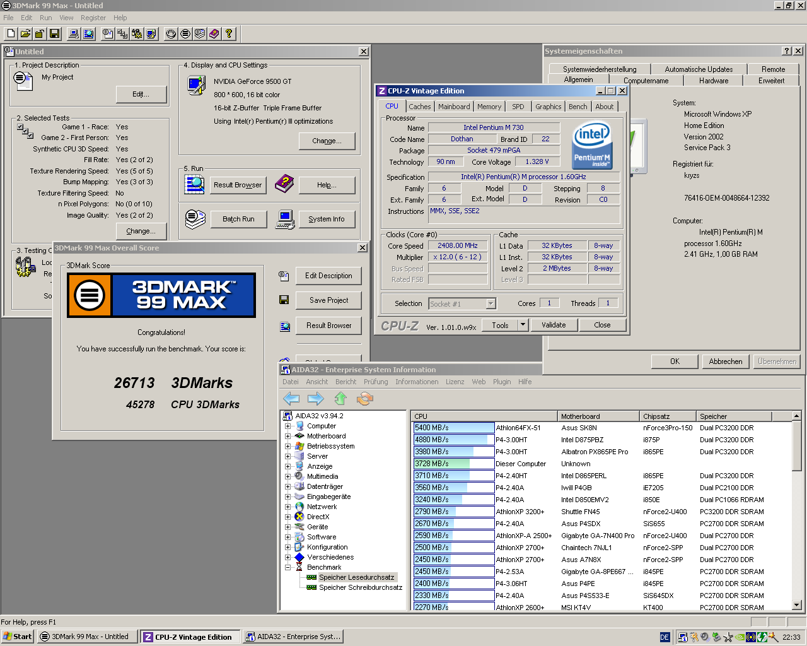Open folder icon in 3DMark toolbar
This screenshot has width=807, height=646.
(x=25, y=33)
